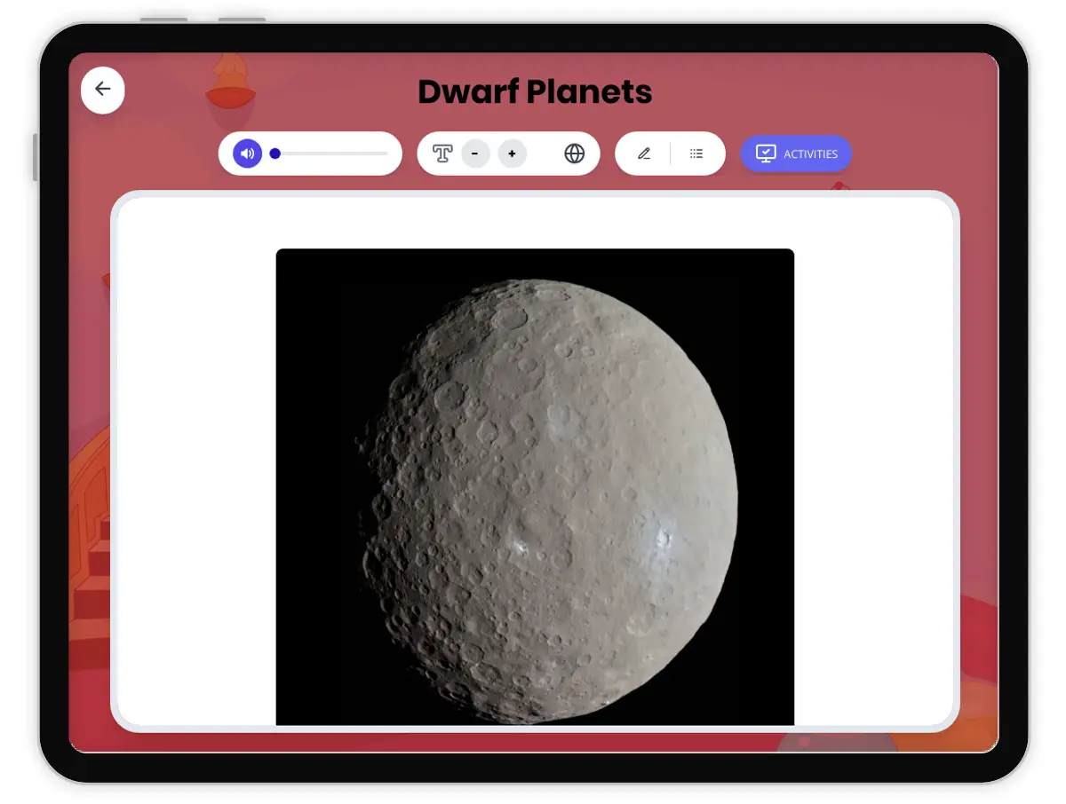Image resolution: width=1066 pixels, height=804 pixels.
Task: Open the language globe icon
Action: pos(575,154)
